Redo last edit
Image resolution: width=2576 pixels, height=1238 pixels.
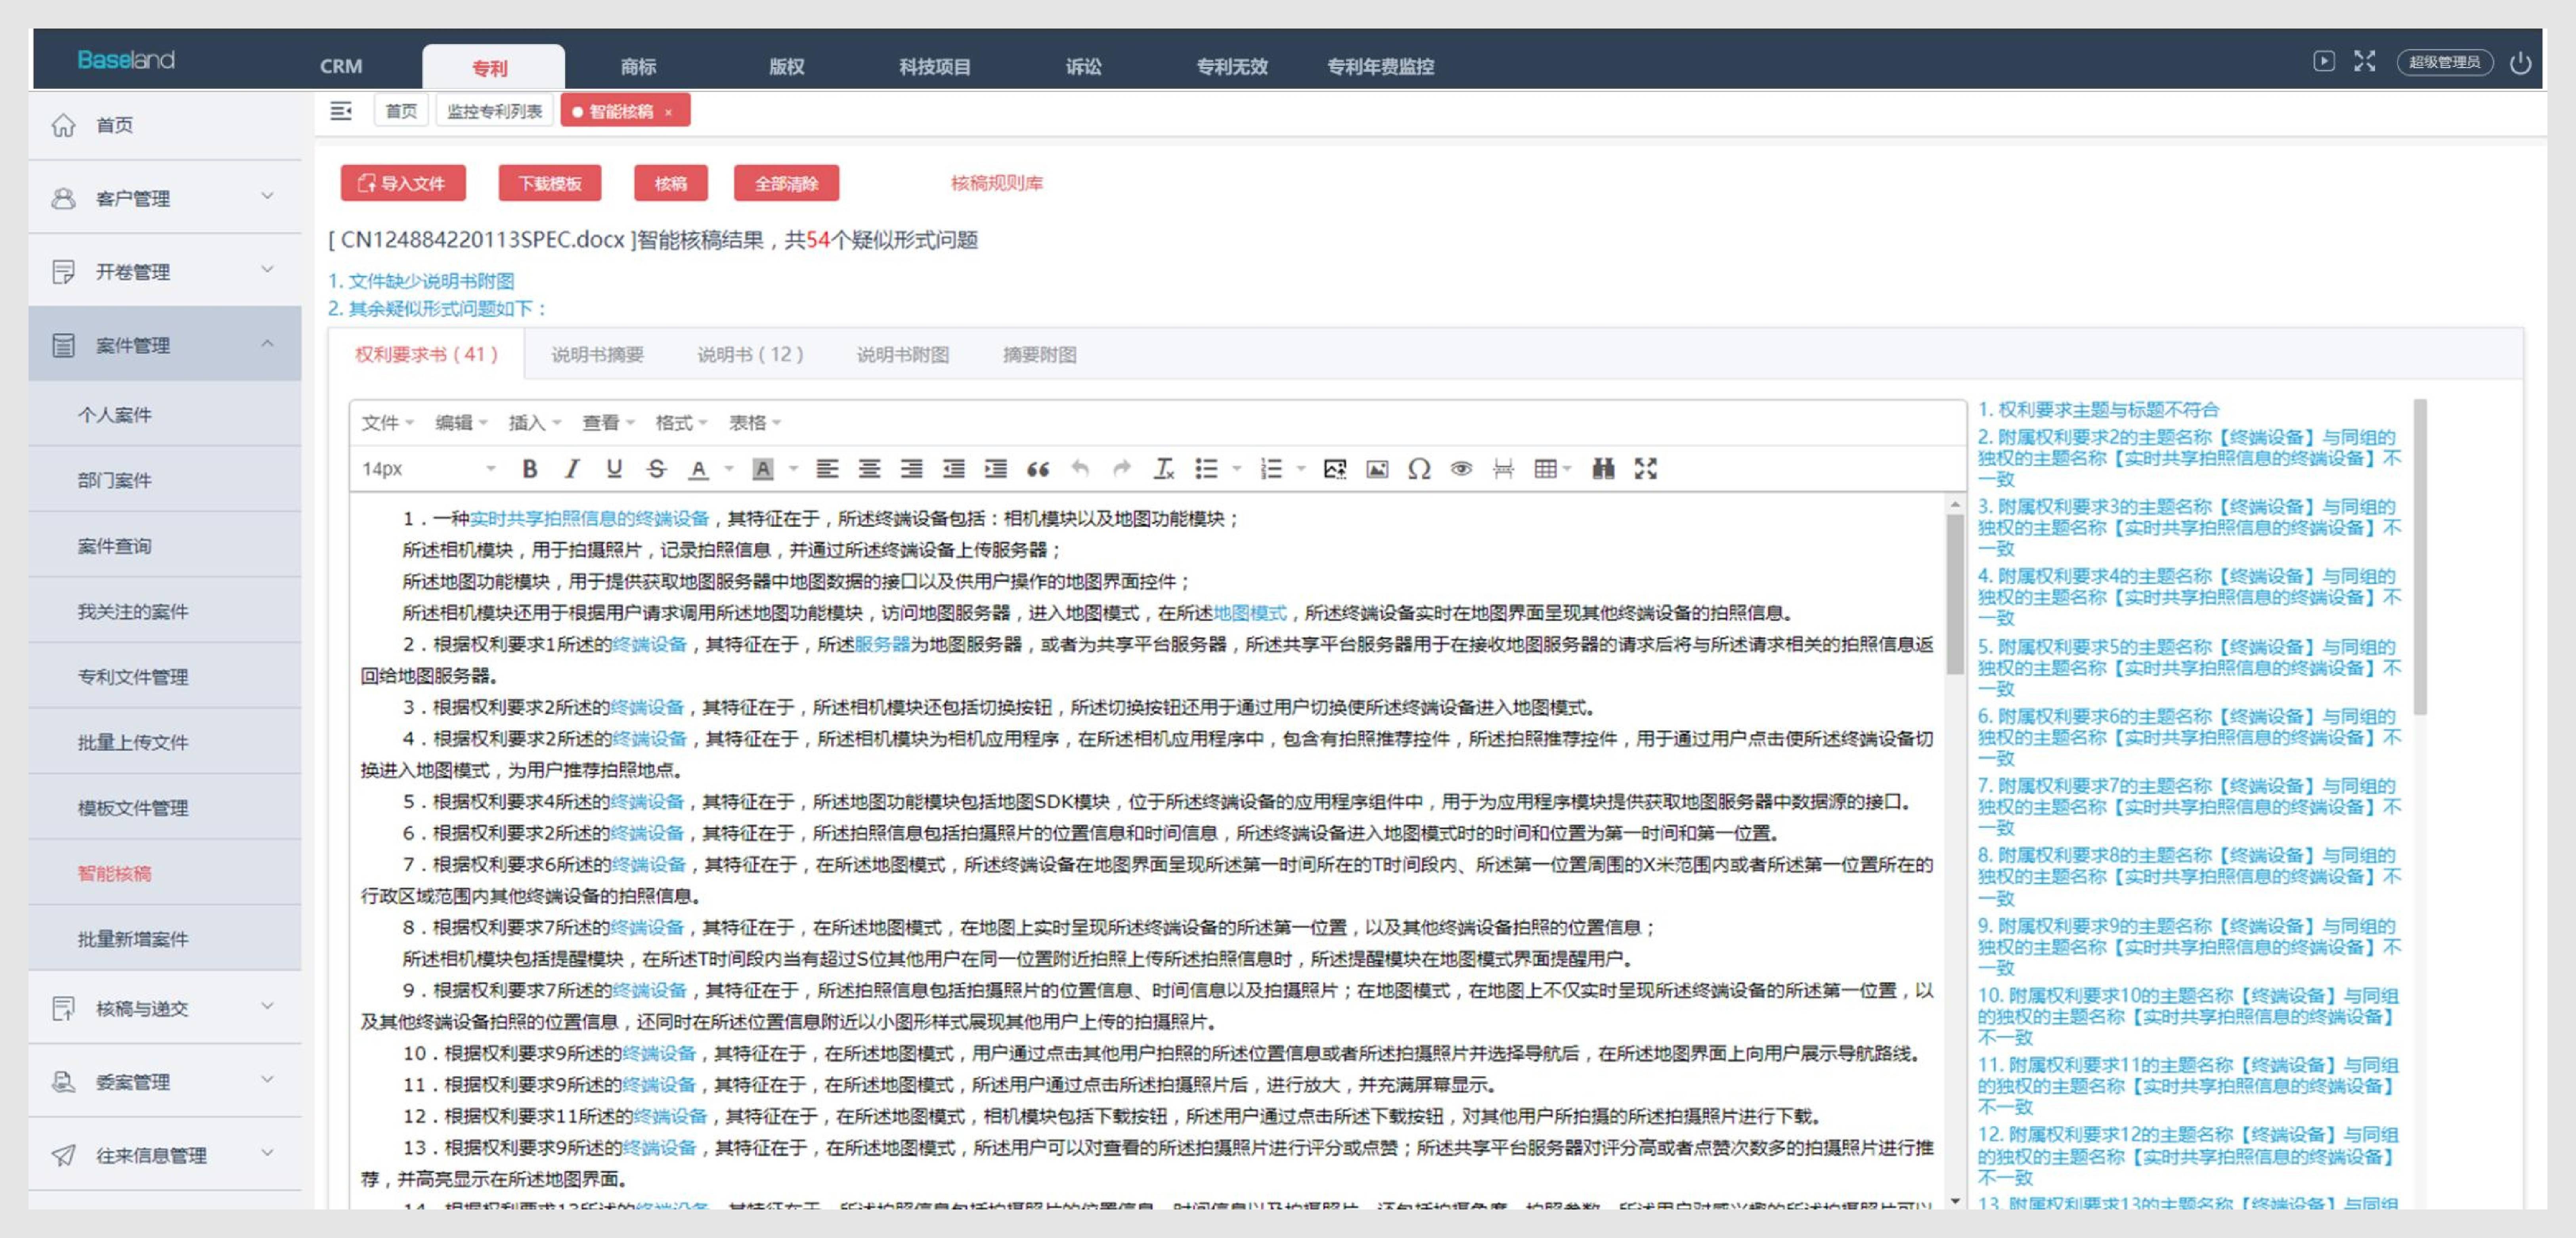tap(1122, 468)
